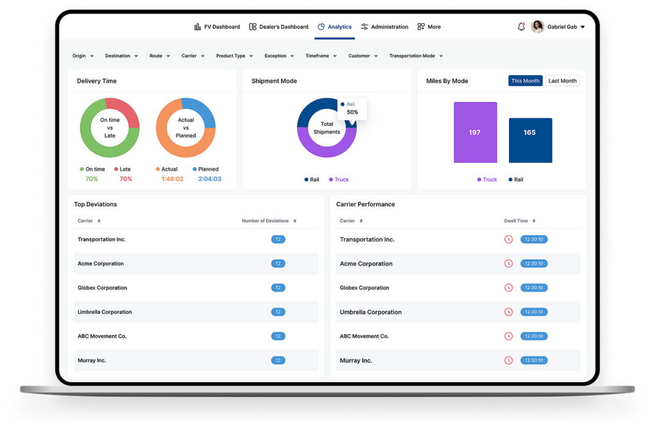655x429 pixels.
Task: Click deviation badge 12 for Umbrella Corporation
Action: [278, 312]
